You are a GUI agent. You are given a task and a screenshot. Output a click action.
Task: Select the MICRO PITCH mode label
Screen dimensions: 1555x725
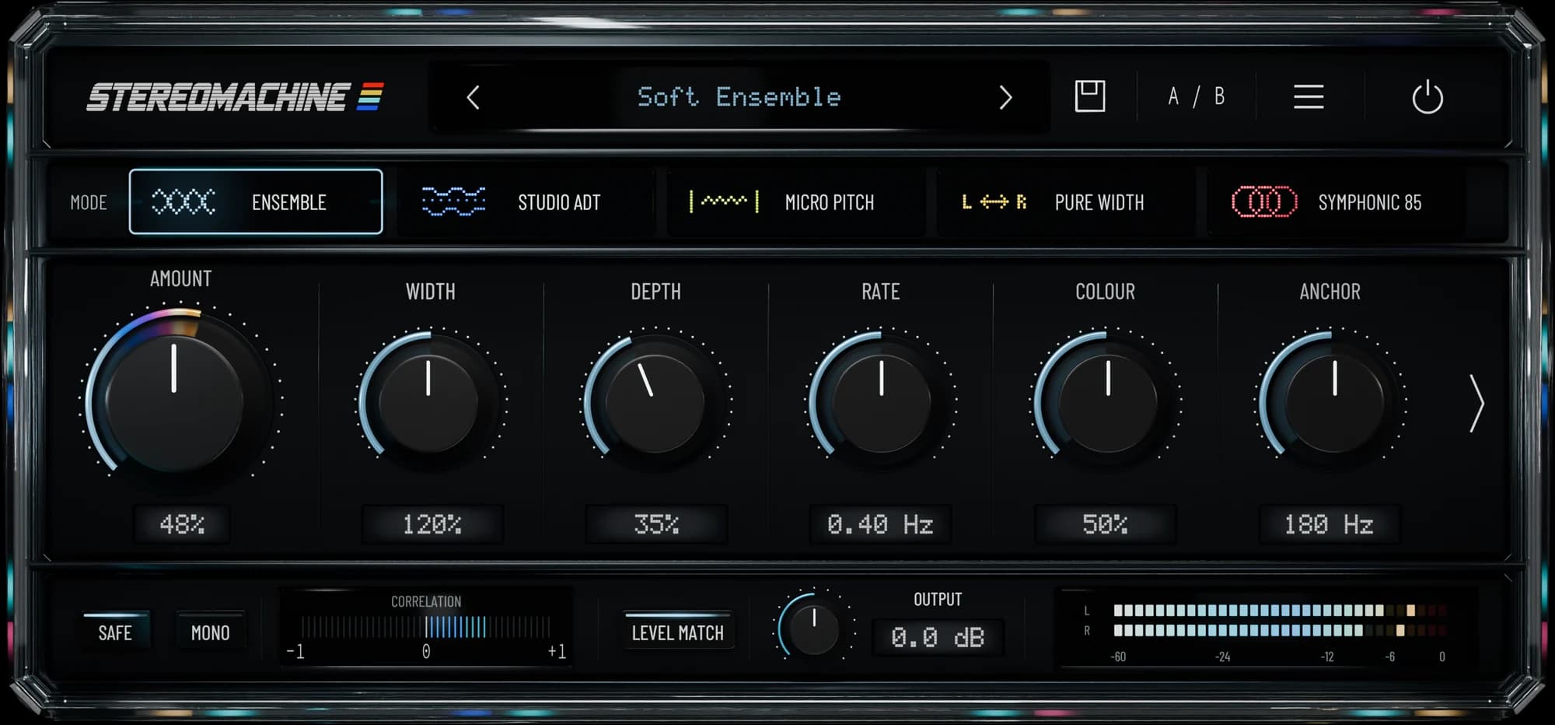click(830, 202)
